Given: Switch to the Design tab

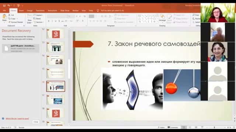Looking at the screenshot, I should (x=29, y=11).
